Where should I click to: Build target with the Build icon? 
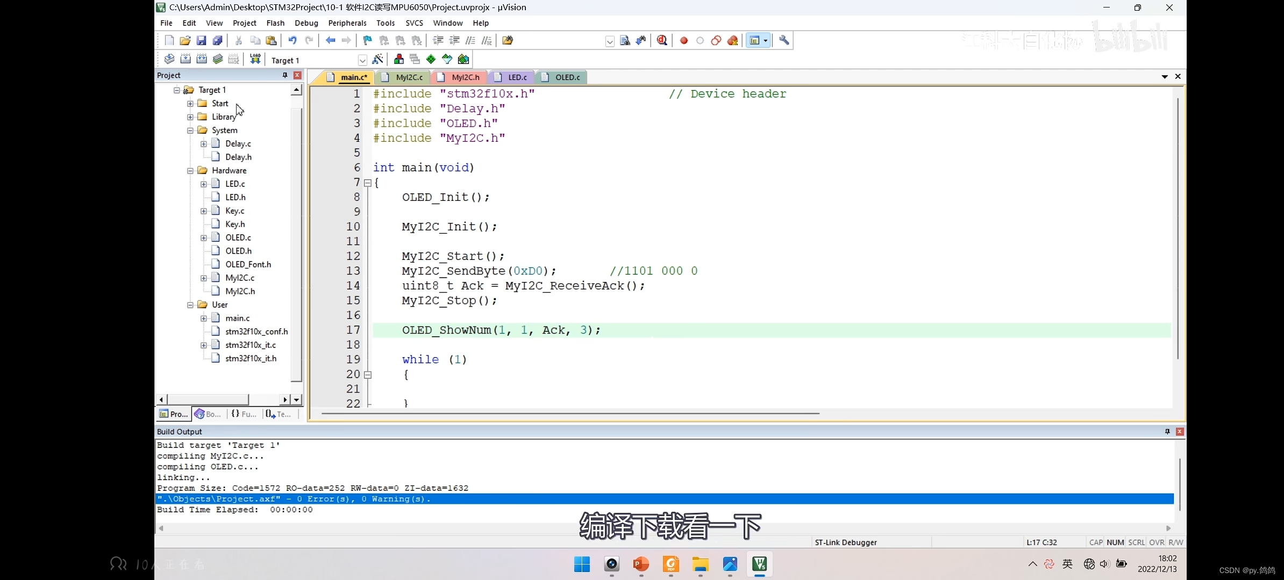186,59
